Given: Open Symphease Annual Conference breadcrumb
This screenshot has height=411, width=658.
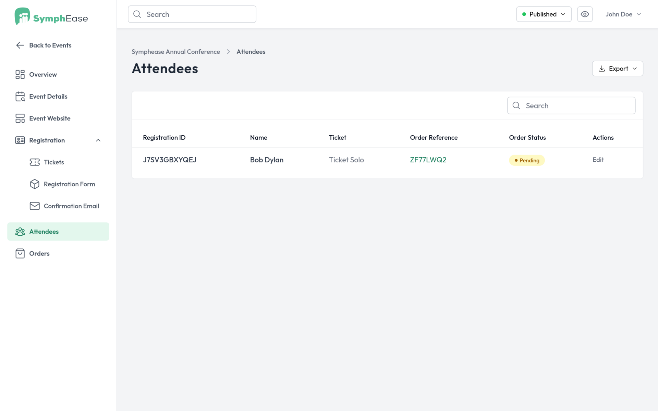Looking at the screenshot, I should (176, 51).
